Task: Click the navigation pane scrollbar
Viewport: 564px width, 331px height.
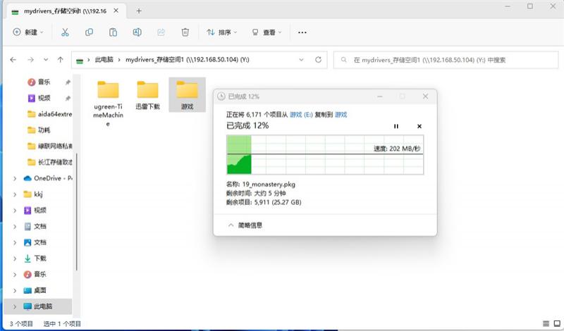Action: click(76, 212)
